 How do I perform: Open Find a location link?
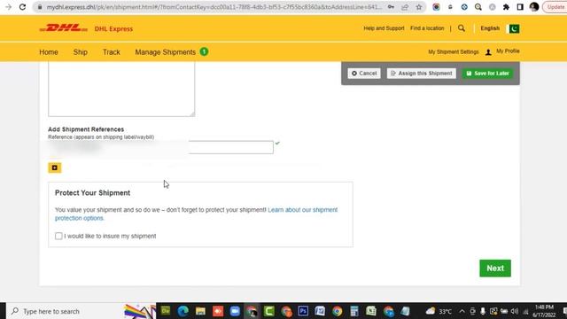point(427,28)
